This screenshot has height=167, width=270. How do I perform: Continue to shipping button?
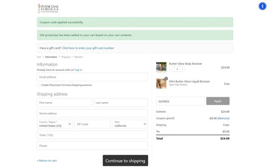click(125, 161)
